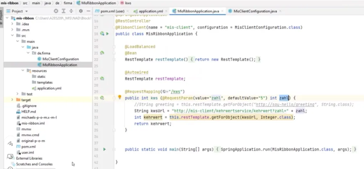364x169 pixels.
Task: Click firma in the breadcrumb bar
Action: pyautogui.click(x=68, y=3)
